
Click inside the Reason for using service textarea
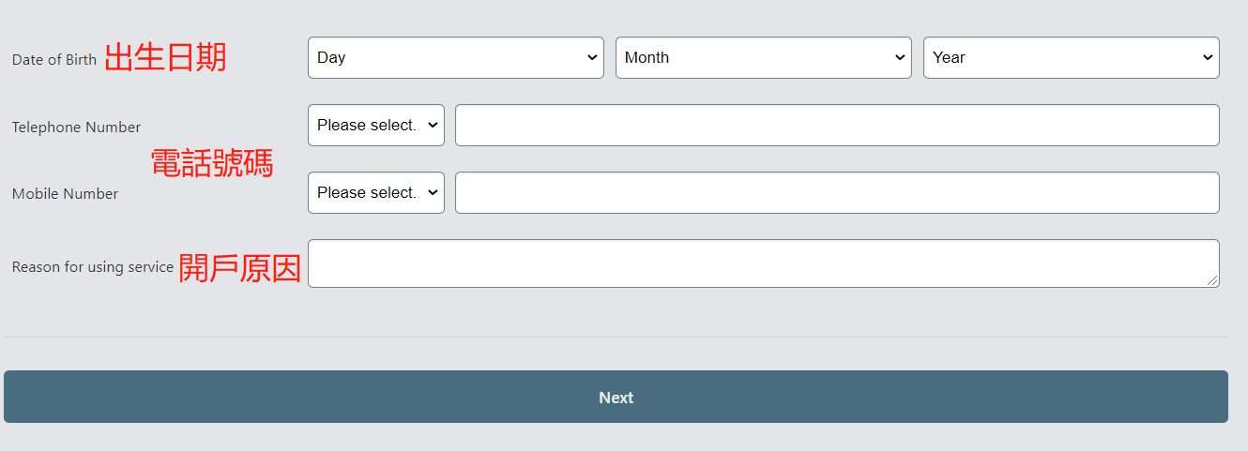[x=764, y=263]
